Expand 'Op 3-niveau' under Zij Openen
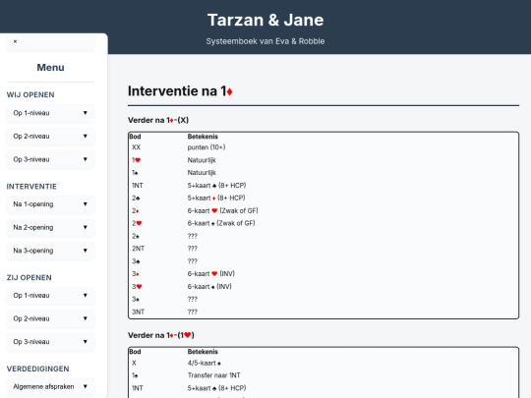Viewport: 531px width, 398px height. pos(50,342)
